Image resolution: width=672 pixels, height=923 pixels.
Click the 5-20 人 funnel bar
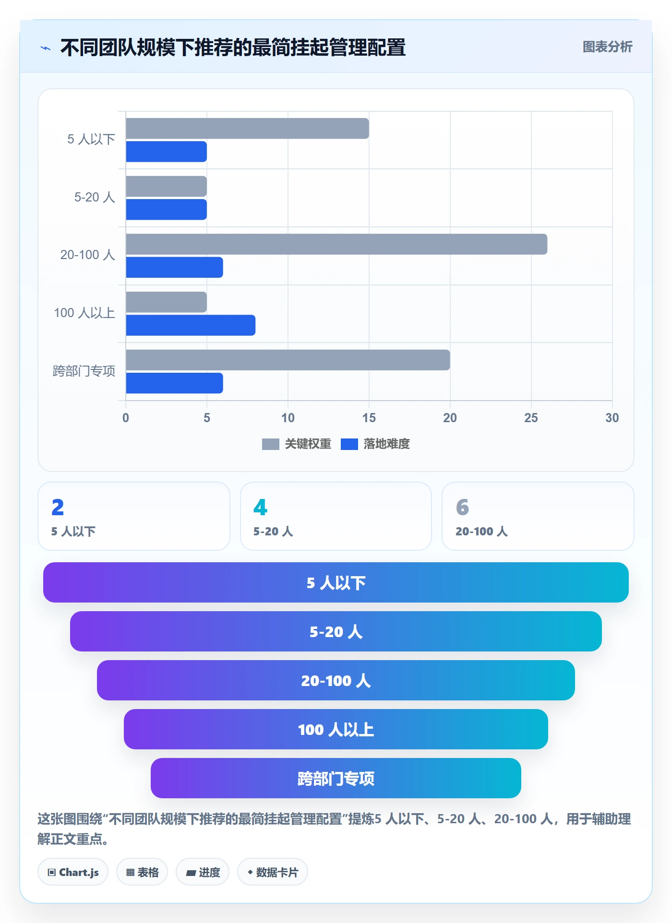[336, 631]
